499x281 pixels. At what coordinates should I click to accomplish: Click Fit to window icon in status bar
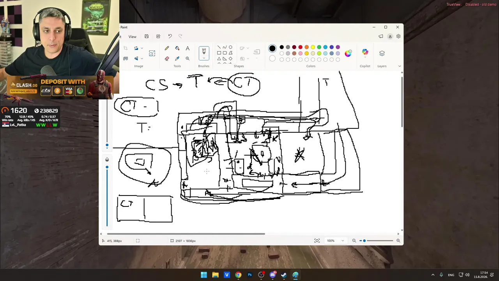[317, 241]
